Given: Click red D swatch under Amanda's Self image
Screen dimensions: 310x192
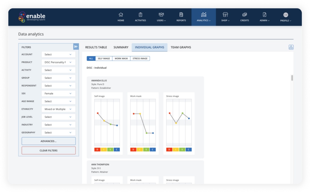Looking at the screenshot, I should click(x=97, y=150).
